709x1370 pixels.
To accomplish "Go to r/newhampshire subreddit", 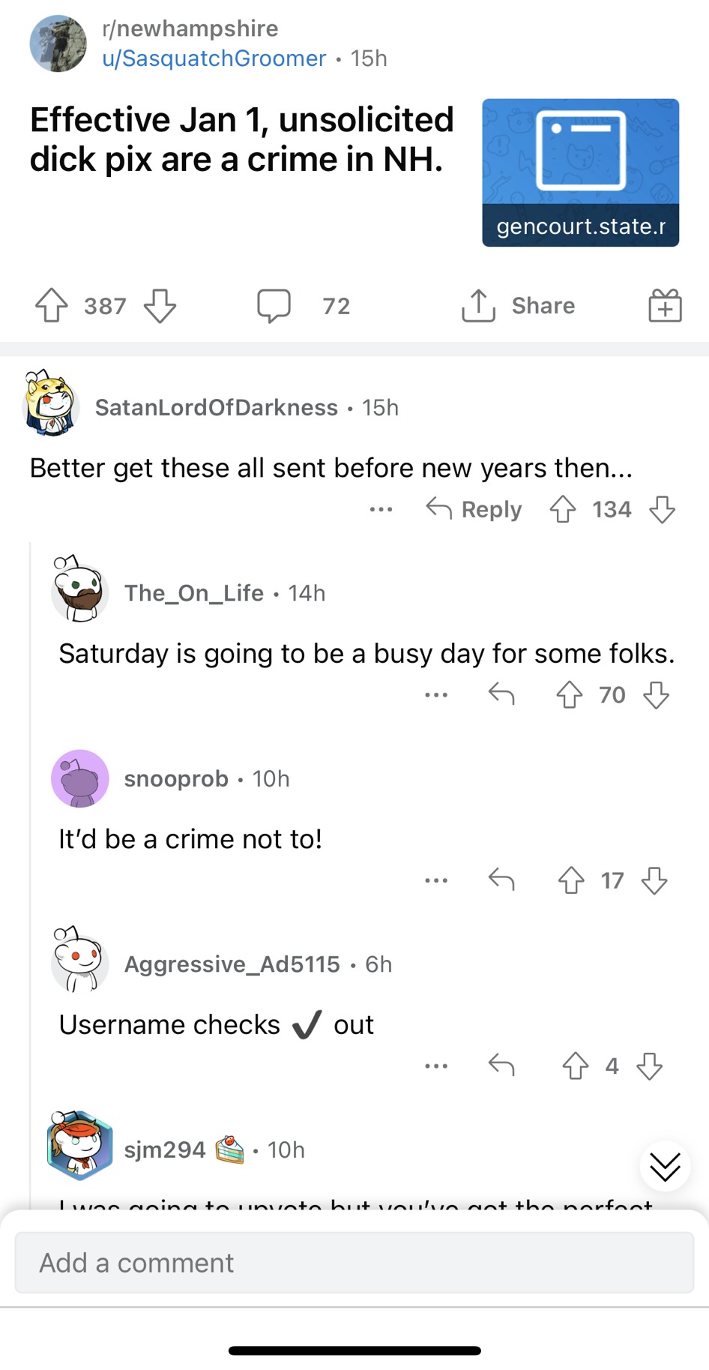I will pos(190,28).
